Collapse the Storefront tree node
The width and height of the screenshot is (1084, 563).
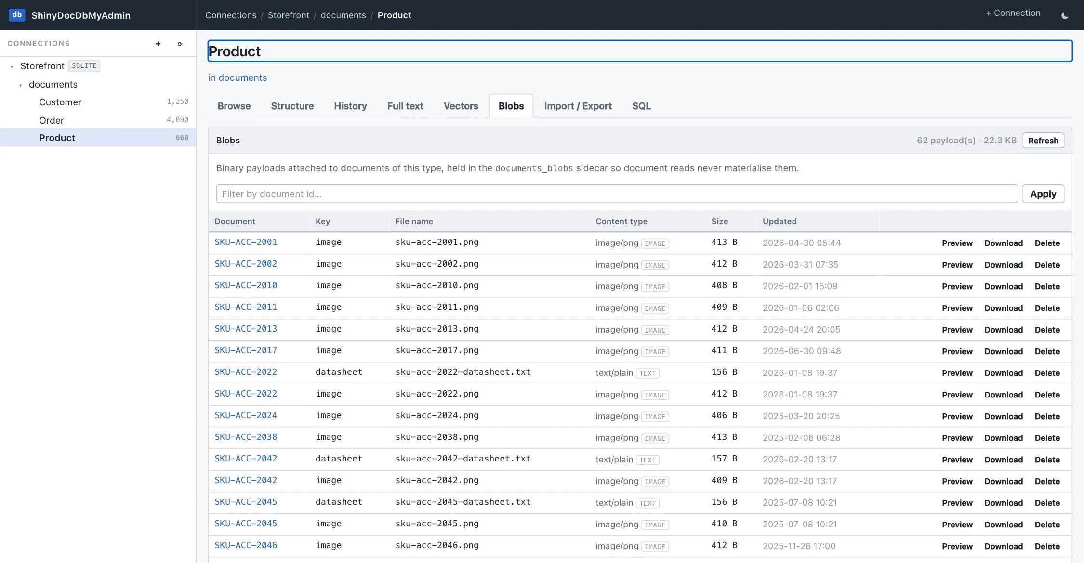coord(12,67)
